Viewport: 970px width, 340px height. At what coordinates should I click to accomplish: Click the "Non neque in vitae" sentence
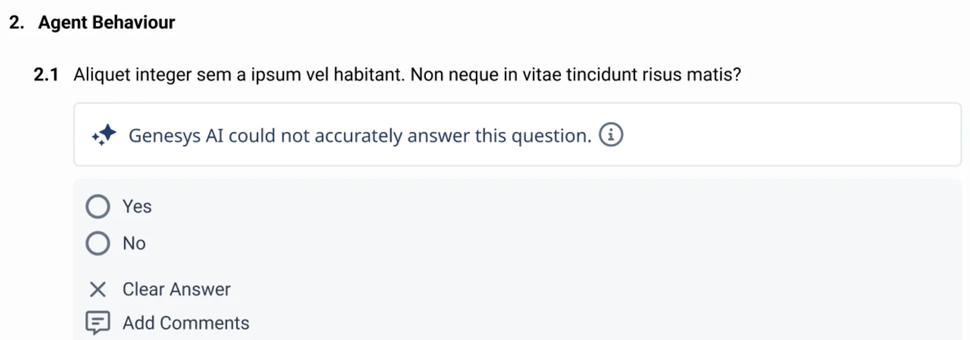(x=576, y=75)
